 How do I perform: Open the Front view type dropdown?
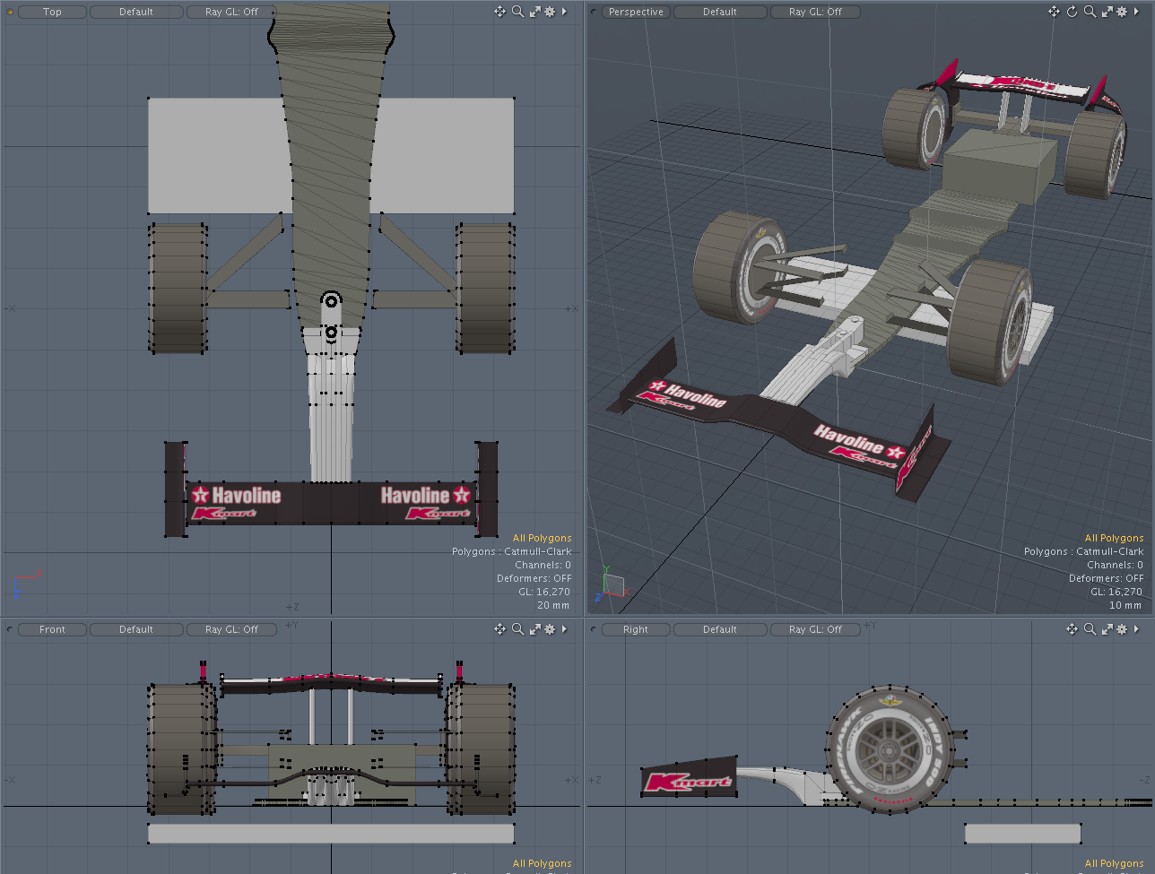pyautogui.click(x=52, y=629)
